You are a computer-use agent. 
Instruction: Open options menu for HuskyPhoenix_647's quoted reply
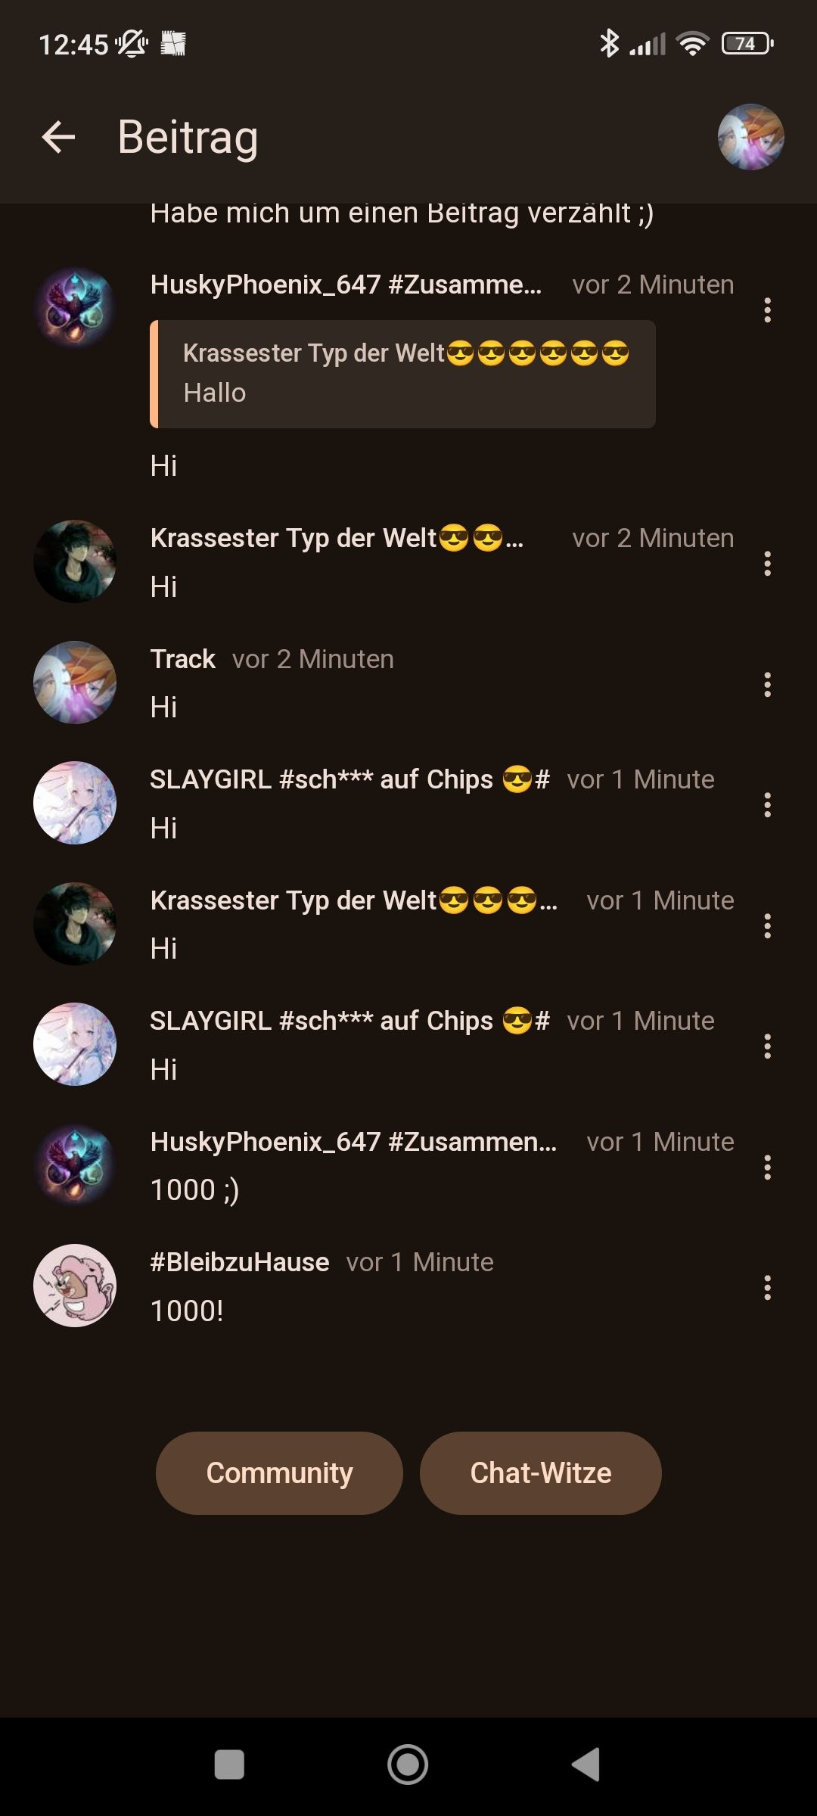tap(767, 310)
